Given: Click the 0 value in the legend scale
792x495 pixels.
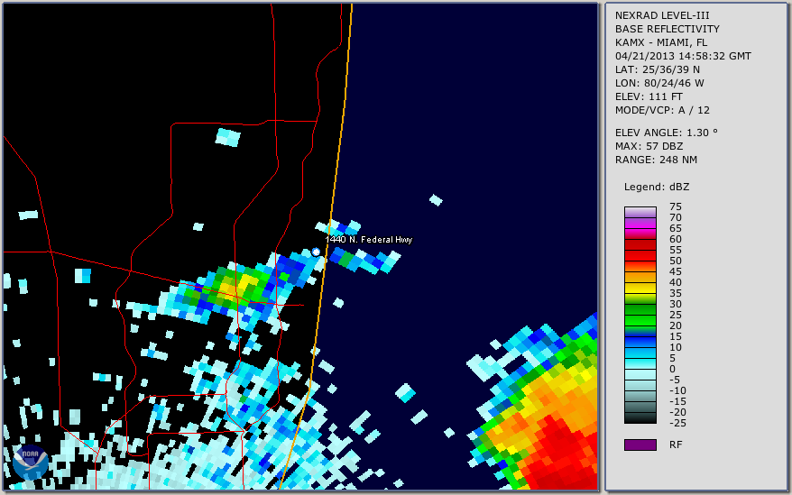Looking at the screenshot, I should pyautogui.click(x=672, y=369).
